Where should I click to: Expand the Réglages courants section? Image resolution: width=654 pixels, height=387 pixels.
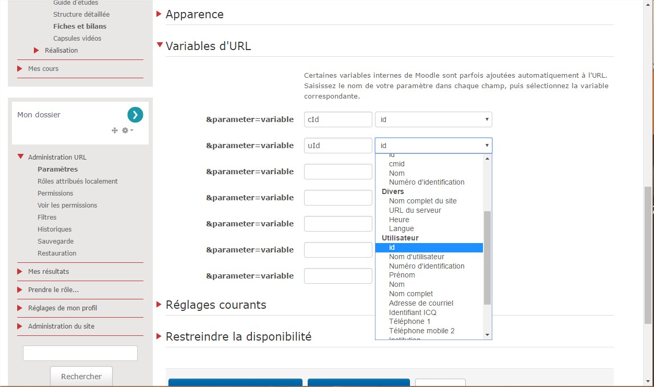pos(215,305)
